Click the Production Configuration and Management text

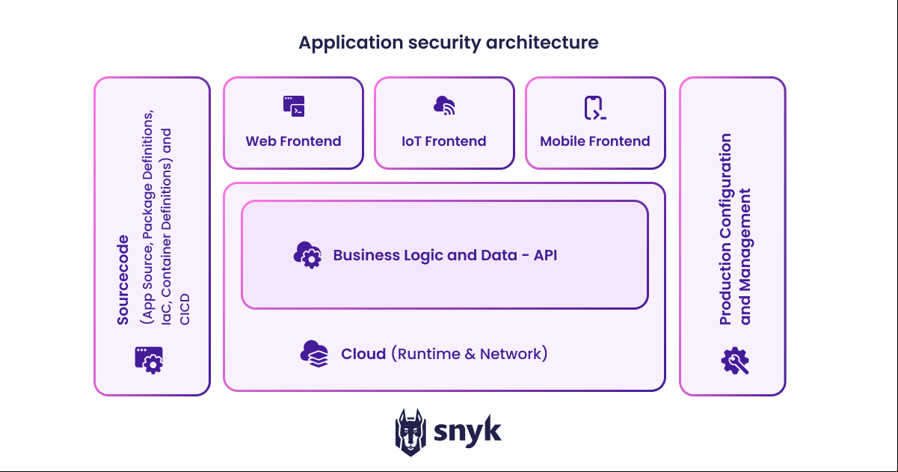pyautogui.click(x=735, y=229)
